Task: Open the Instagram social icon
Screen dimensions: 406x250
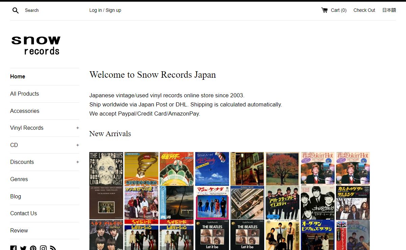Action: coord(43,248)
